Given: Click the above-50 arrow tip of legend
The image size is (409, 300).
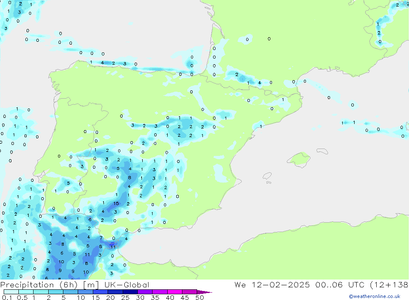Looking at the screenshot, I should [205, 292].
